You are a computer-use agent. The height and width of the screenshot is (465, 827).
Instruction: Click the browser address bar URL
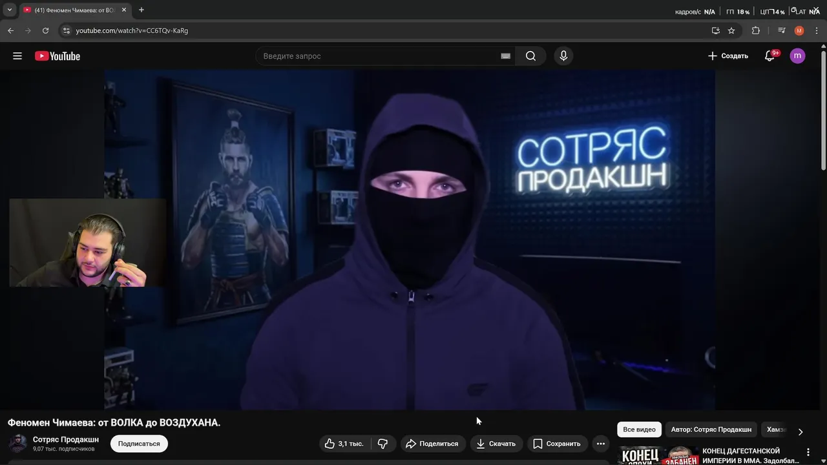tap(132, 30)
